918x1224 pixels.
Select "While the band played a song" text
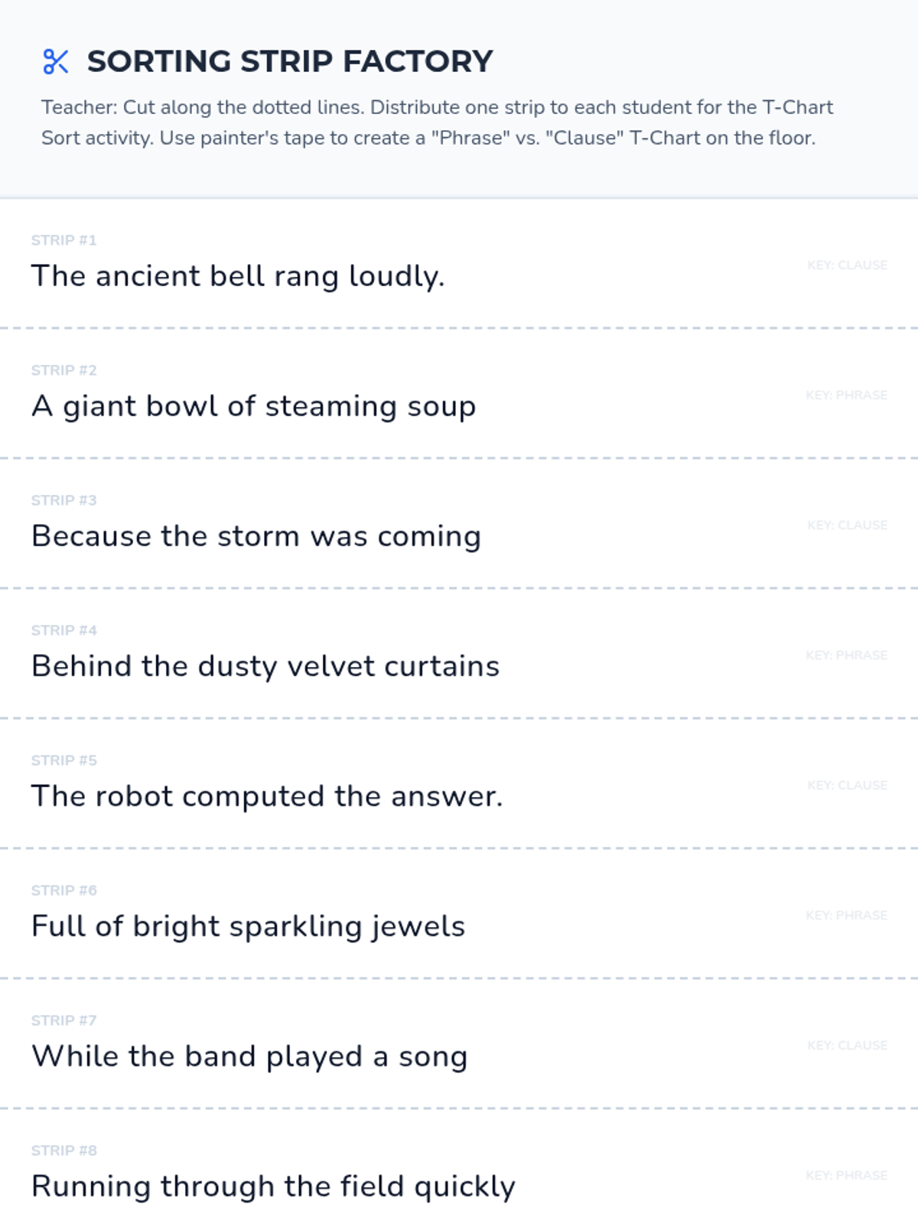tap(249, 1056)
